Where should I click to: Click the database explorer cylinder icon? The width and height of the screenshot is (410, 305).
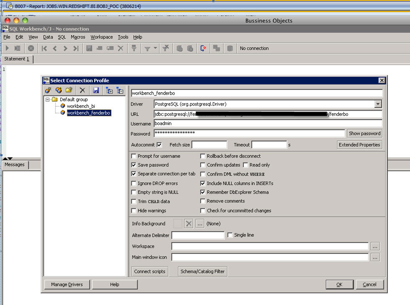230,49
